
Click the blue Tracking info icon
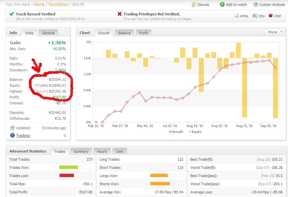click(x=12, y=135)
